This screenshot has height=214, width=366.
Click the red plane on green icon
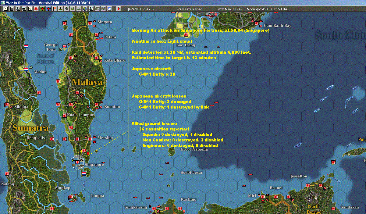tap(42, 9)
